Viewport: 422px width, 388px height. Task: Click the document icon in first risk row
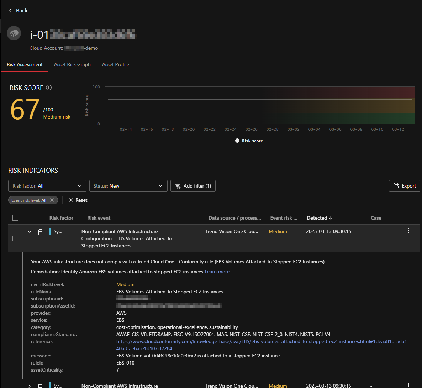pyautogui.click(x=41, y=232)
